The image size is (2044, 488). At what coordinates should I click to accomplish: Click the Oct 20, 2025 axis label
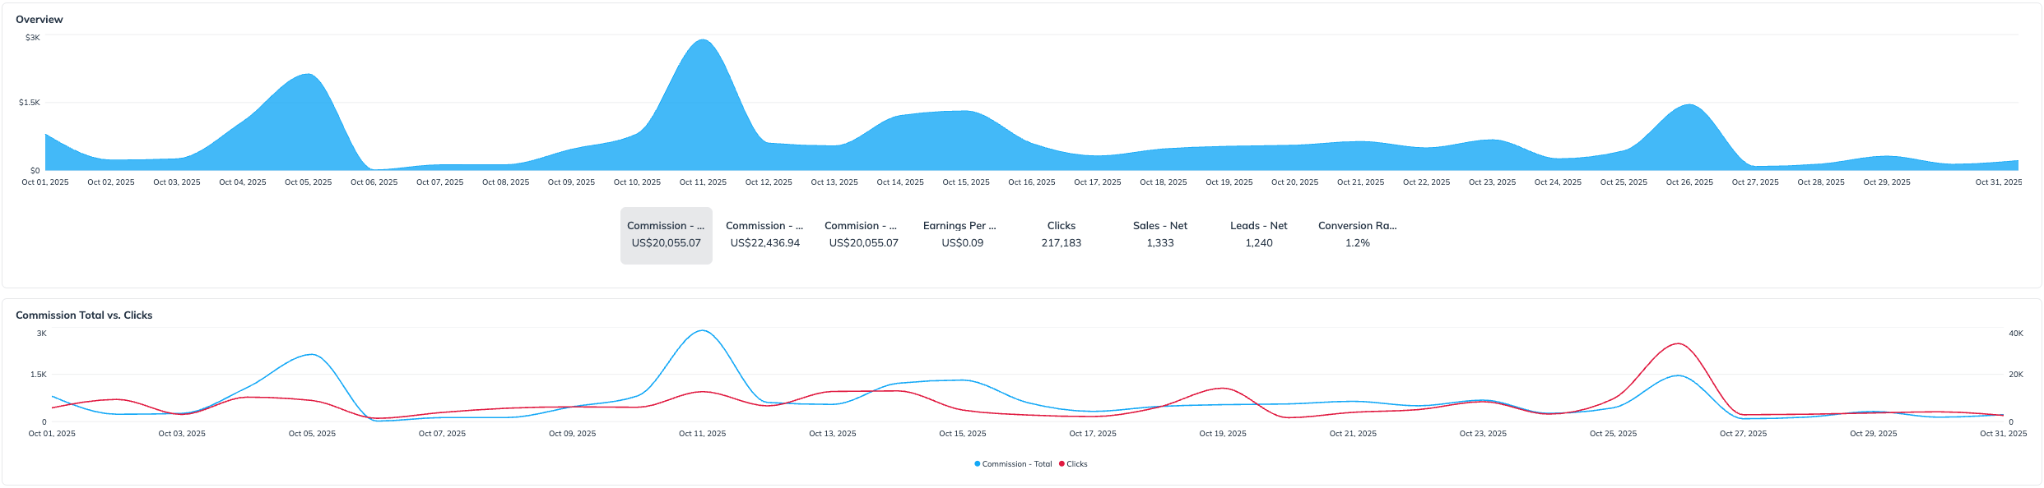pos(1295,182)
